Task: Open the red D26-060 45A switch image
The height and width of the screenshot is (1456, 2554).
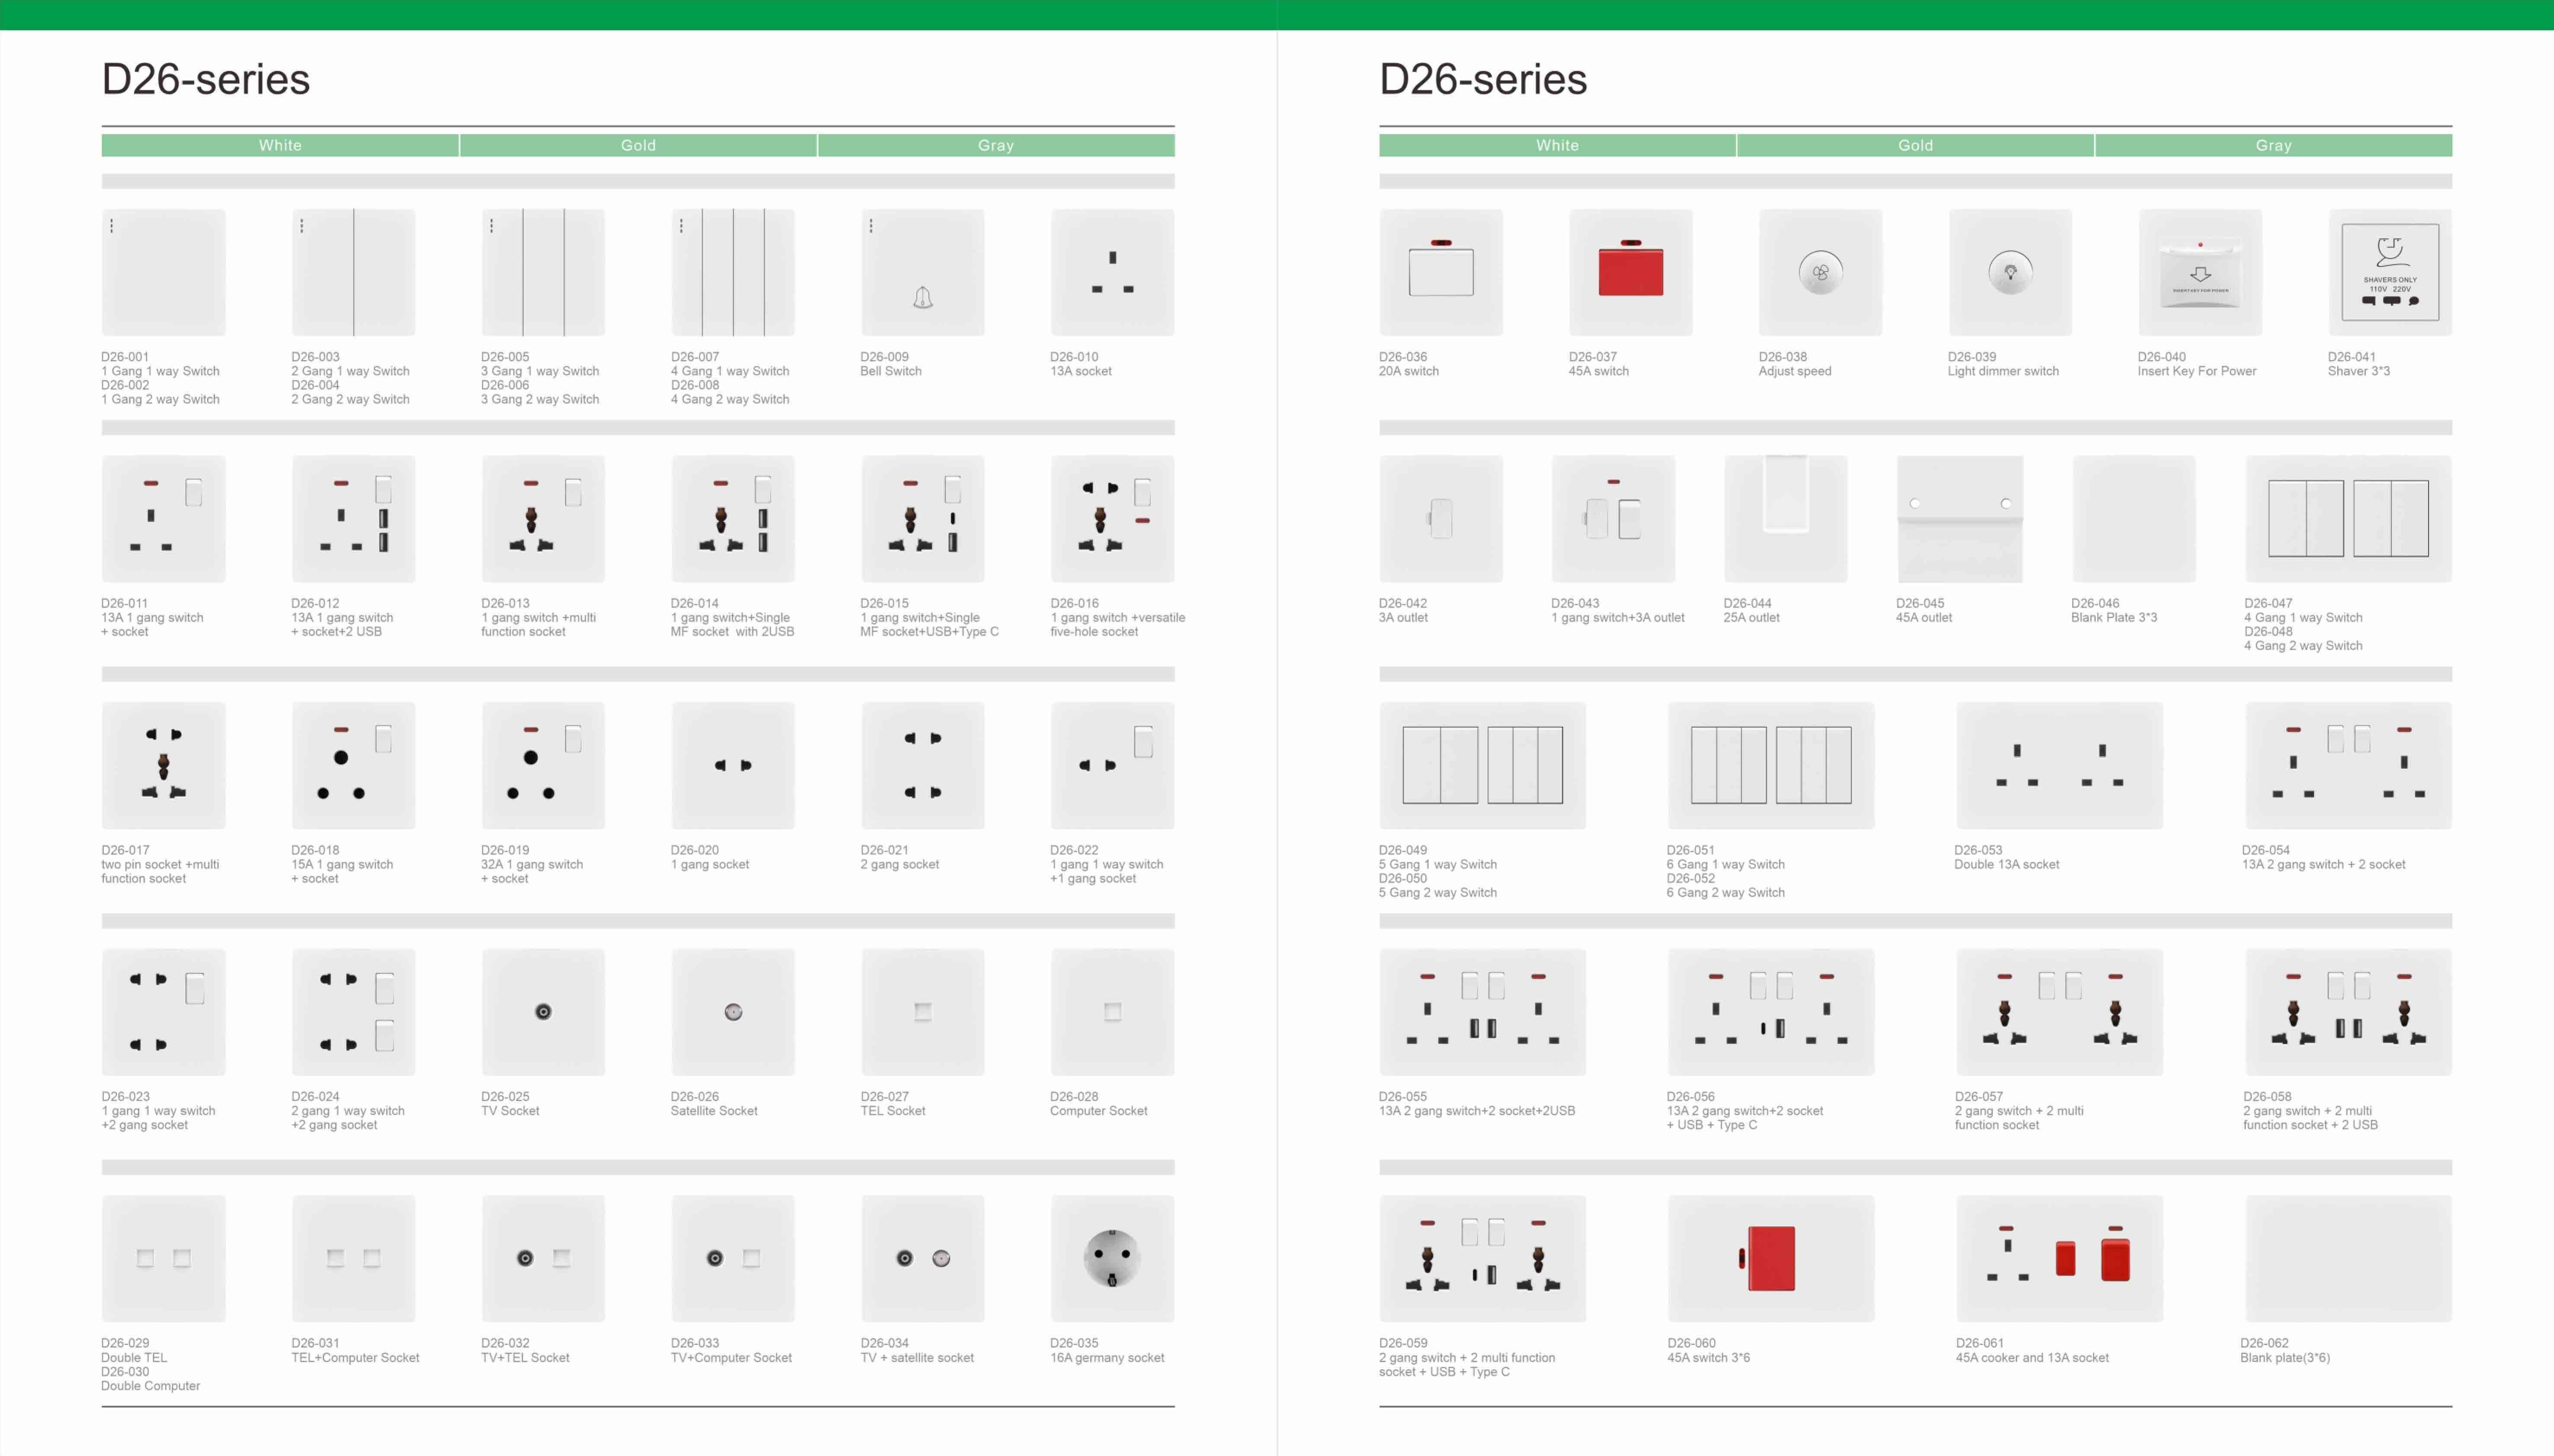Action: (x=1771, y=1259)
